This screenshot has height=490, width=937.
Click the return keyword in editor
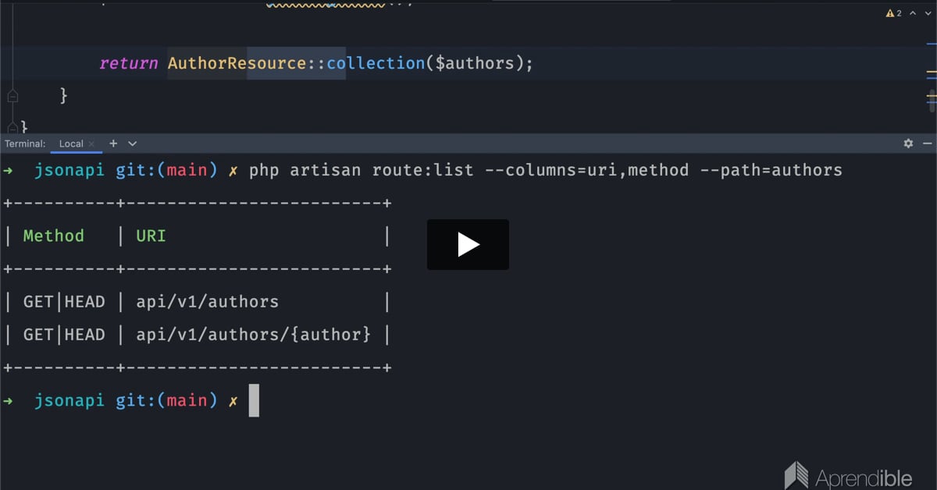tap(128, 63)
